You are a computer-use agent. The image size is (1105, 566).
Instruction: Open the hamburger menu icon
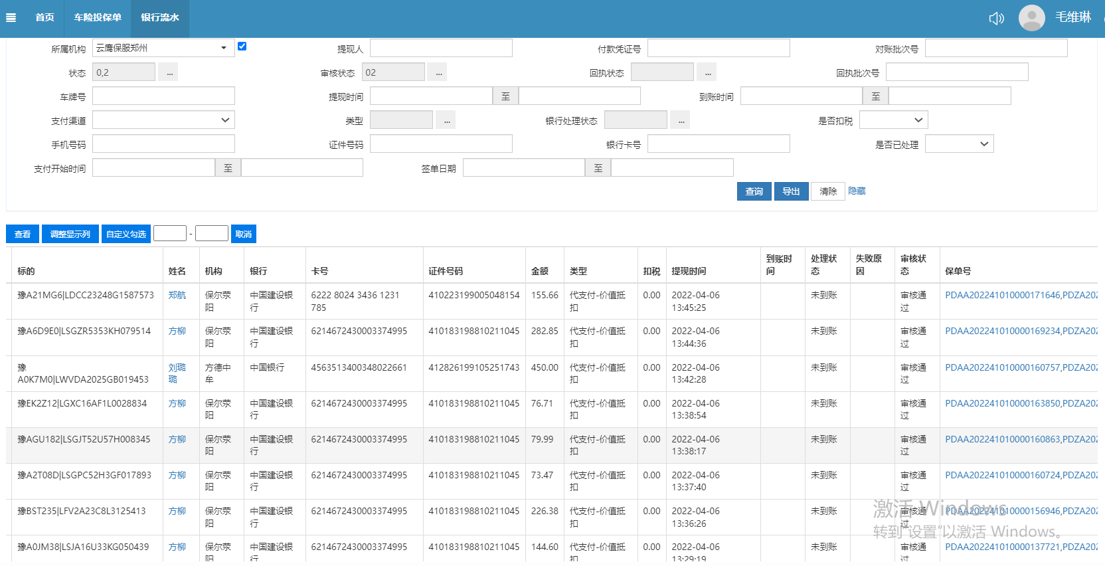(x=11, y=17)
